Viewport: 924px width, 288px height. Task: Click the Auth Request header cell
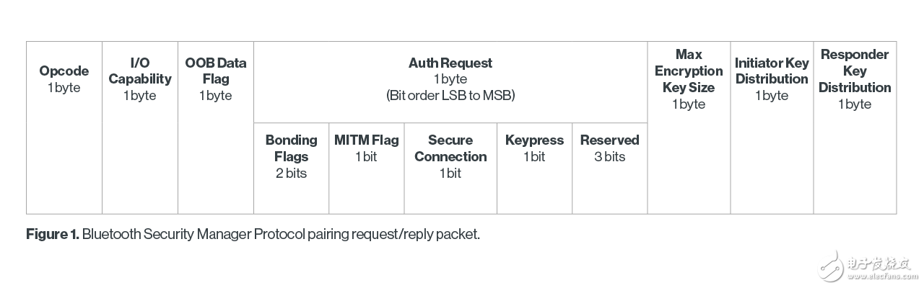coord(450,63)
